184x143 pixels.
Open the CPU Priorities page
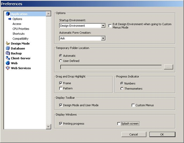tap(21, 29)
